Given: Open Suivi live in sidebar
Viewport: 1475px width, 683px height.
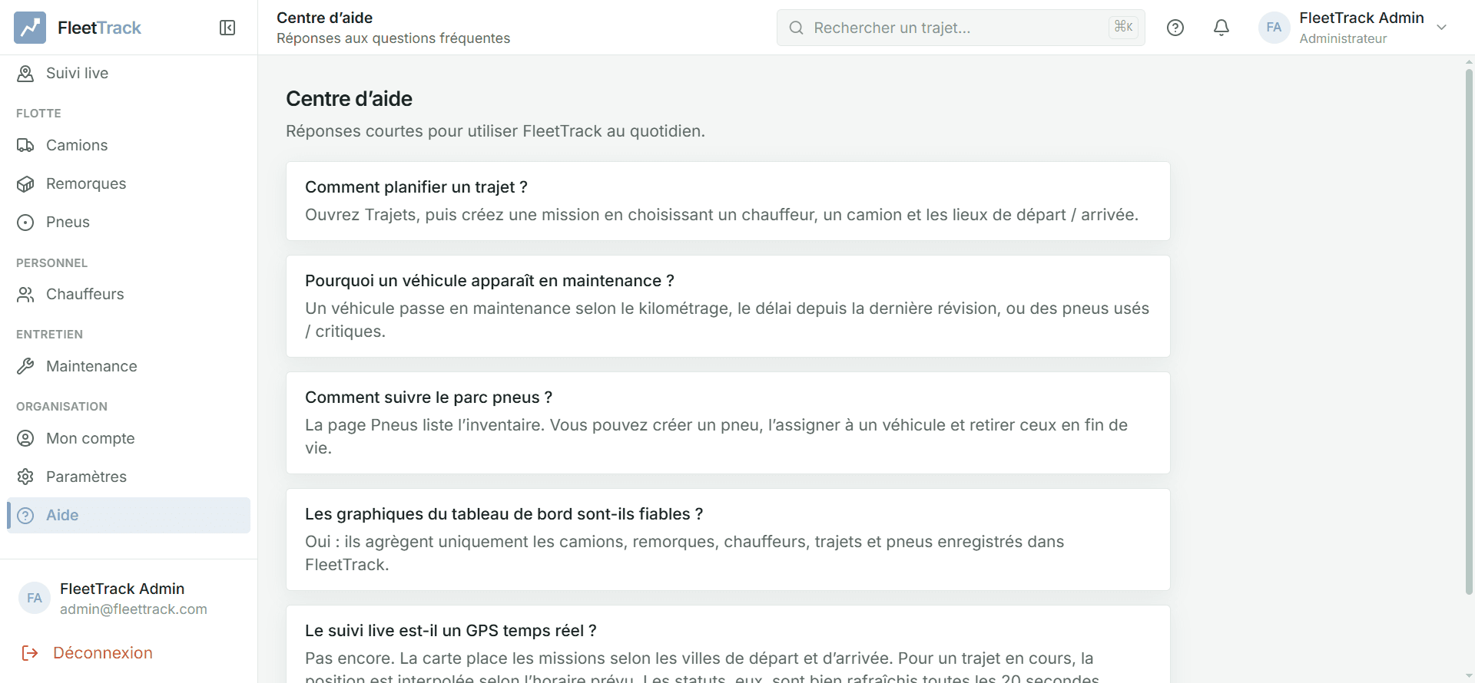Looking at the screenshot, I should coord(129,73).
